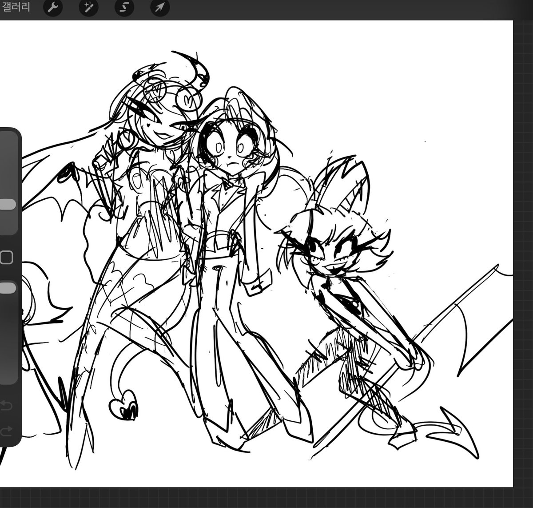The width and height of the screenshot is (533, 508).
Task: Adjust the brush opacity slider handle
Action: pyautogui.click(x=8, y=288)
